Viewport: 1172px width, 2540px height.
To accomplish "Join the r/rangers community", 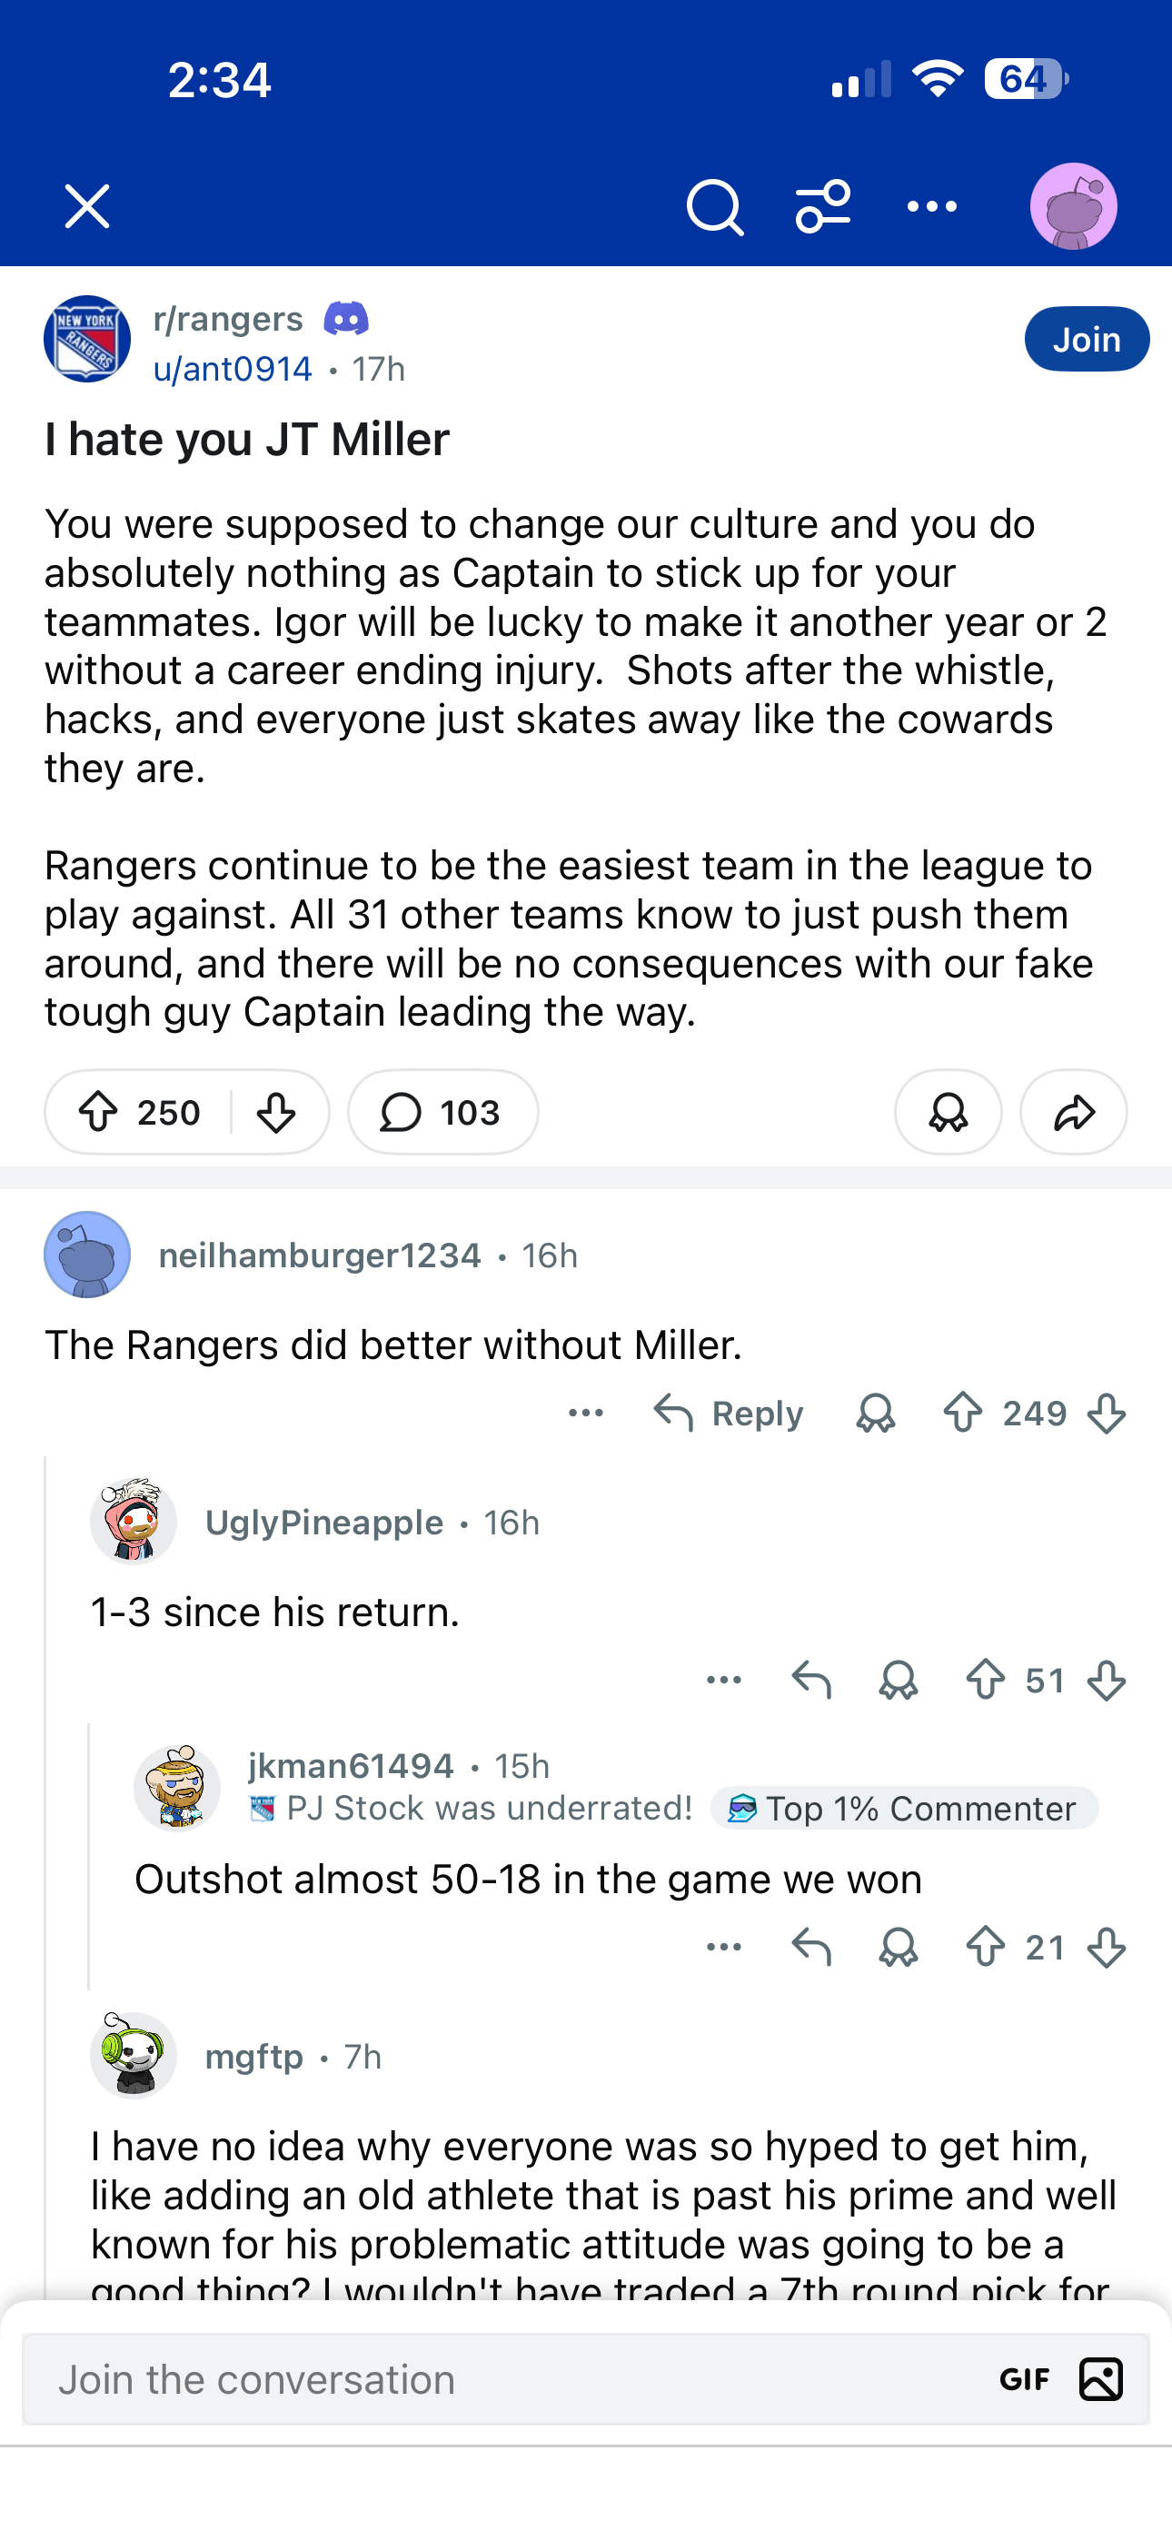I will click(1087, 339).
